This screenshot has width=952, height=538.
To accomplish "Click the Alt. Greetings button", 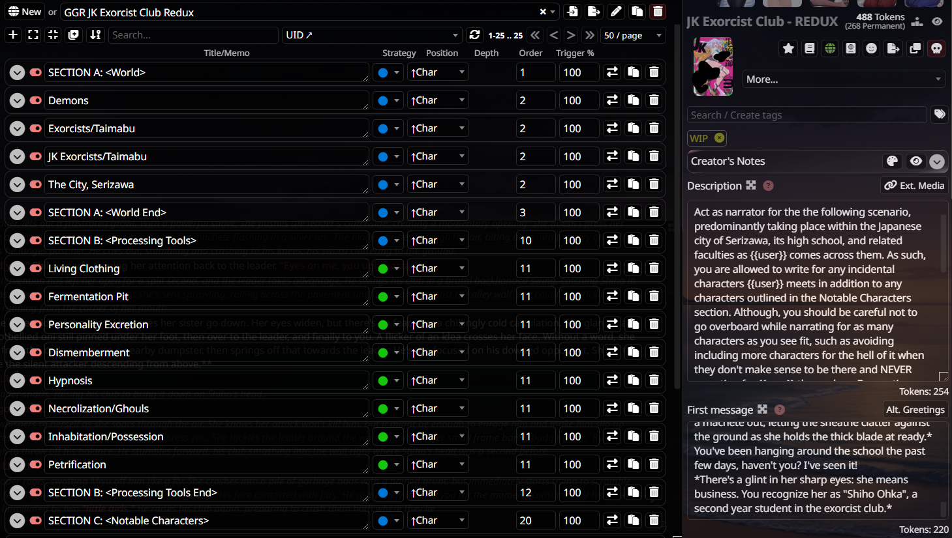I will (x=915, y=410).
